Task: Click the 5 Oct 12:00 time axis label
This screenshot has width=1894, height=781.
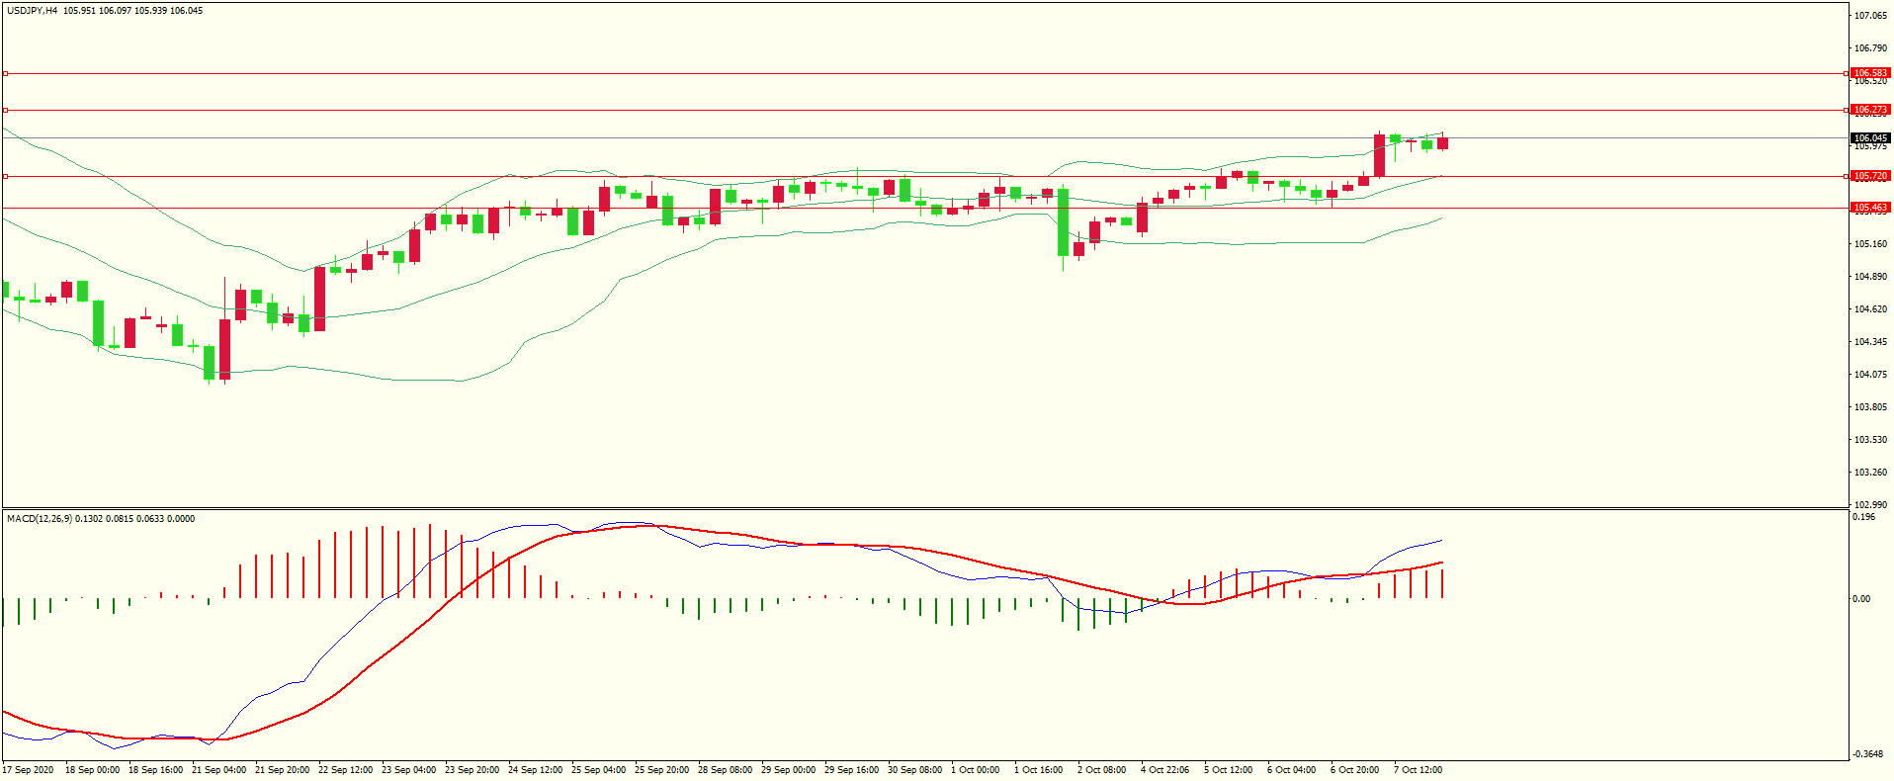Action: click(x=1228, y=770)
